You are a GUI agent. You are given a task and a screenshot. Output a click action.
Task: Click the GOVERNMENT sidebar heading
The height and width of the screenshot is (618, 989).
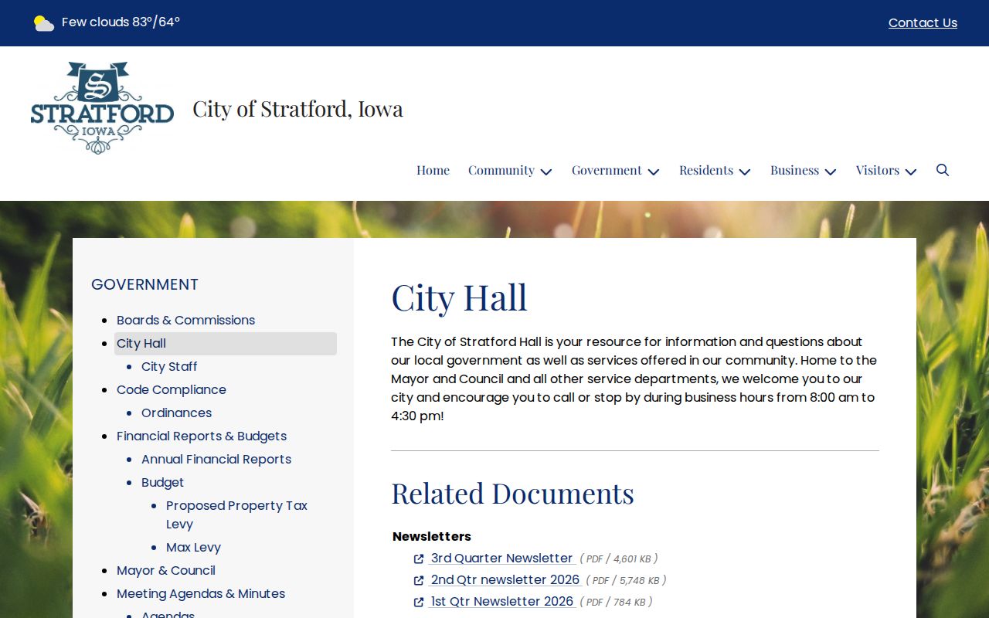click(x=144, y=284)
